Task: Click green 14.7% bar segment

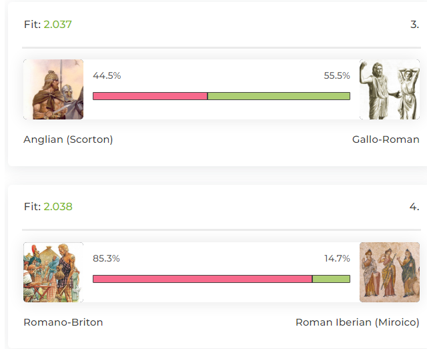Action: (331, 279)
